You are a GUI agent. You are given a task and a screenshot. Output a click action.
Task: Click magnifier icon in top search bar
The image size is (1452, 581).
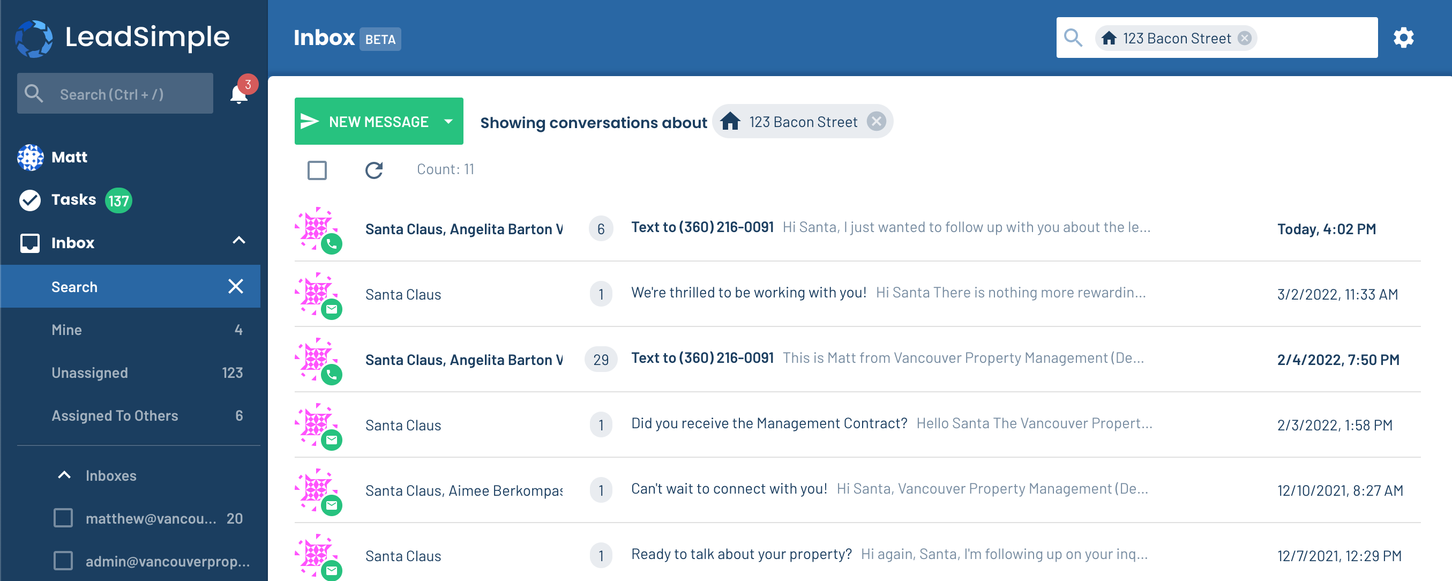[1073, 38]
